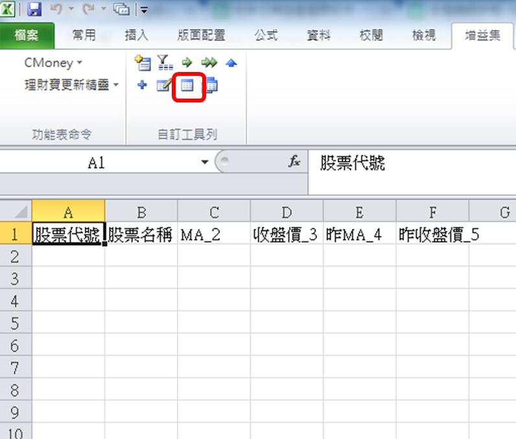Click the fx insert function button
Image resolution: width=516 pixels, height=439 pixels.
click(294, 161)
